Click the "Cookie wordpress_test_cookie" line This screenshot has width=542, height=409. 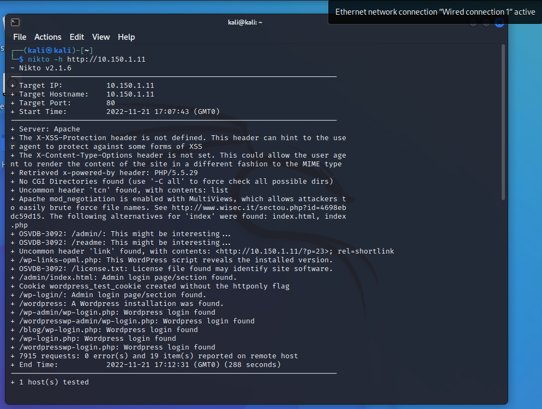tap(150, 286)
